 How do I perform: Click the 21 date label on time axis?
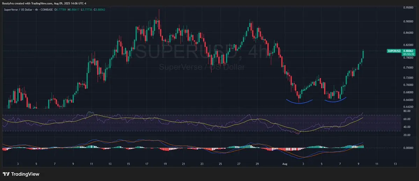point(183,164)
